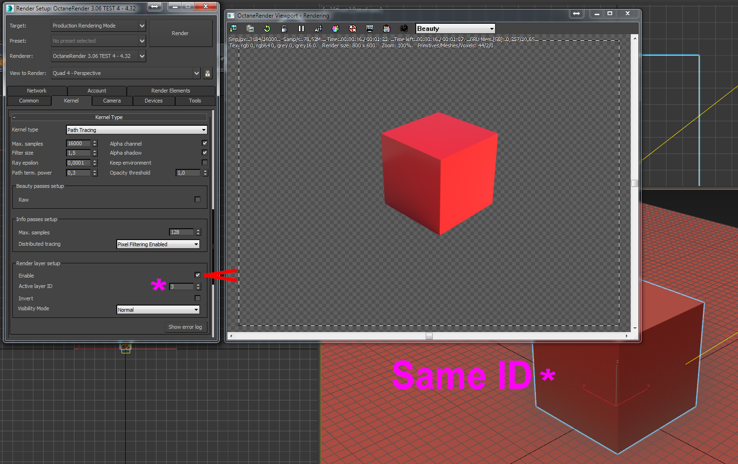Image resolution: width=738 pixels, height=464 pixels.
Task: Toggle the View to Render lock icon
Action: coord(207,73)
